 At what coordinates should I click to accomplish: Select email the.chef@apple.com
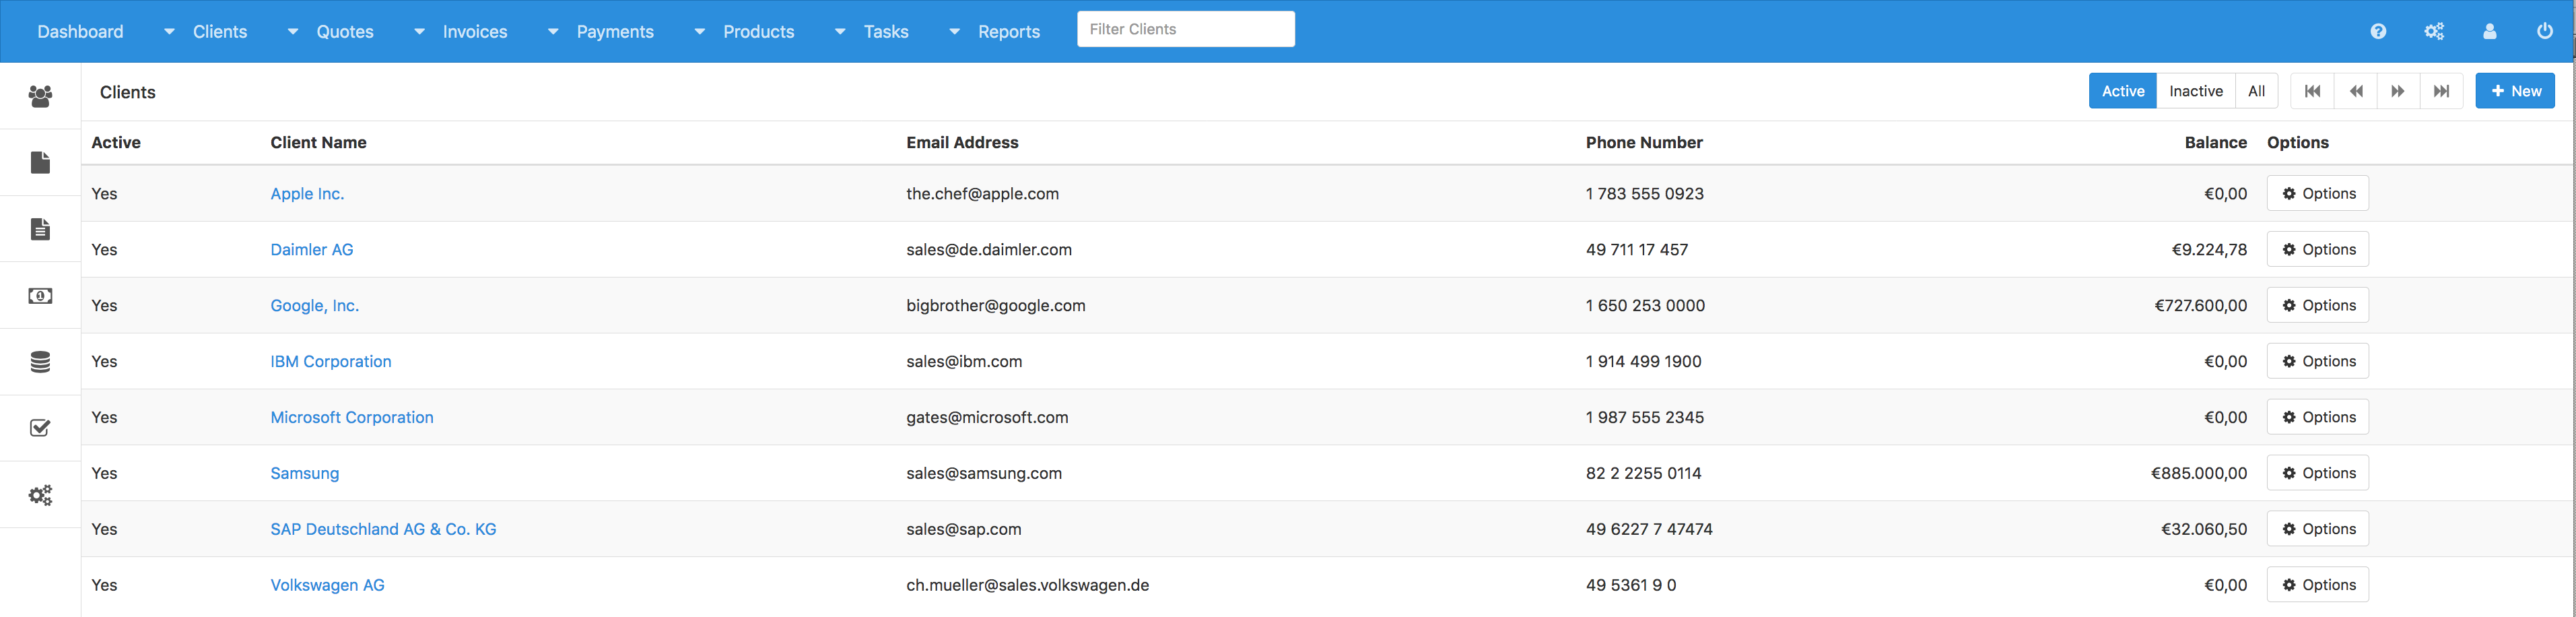982,194
